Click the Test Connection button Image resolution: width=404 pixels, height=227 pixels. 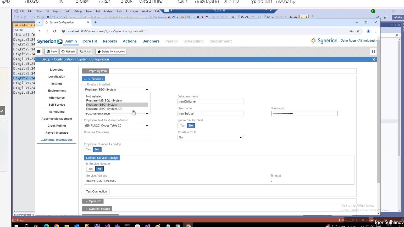click(x=97, y=191)
